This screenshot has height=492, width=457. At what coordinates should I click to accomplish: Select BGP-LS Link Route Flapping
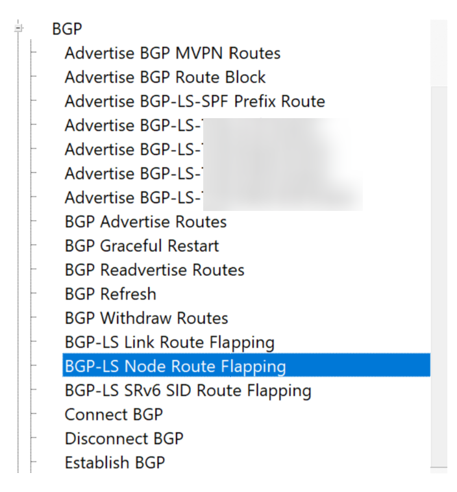(169, 342)
